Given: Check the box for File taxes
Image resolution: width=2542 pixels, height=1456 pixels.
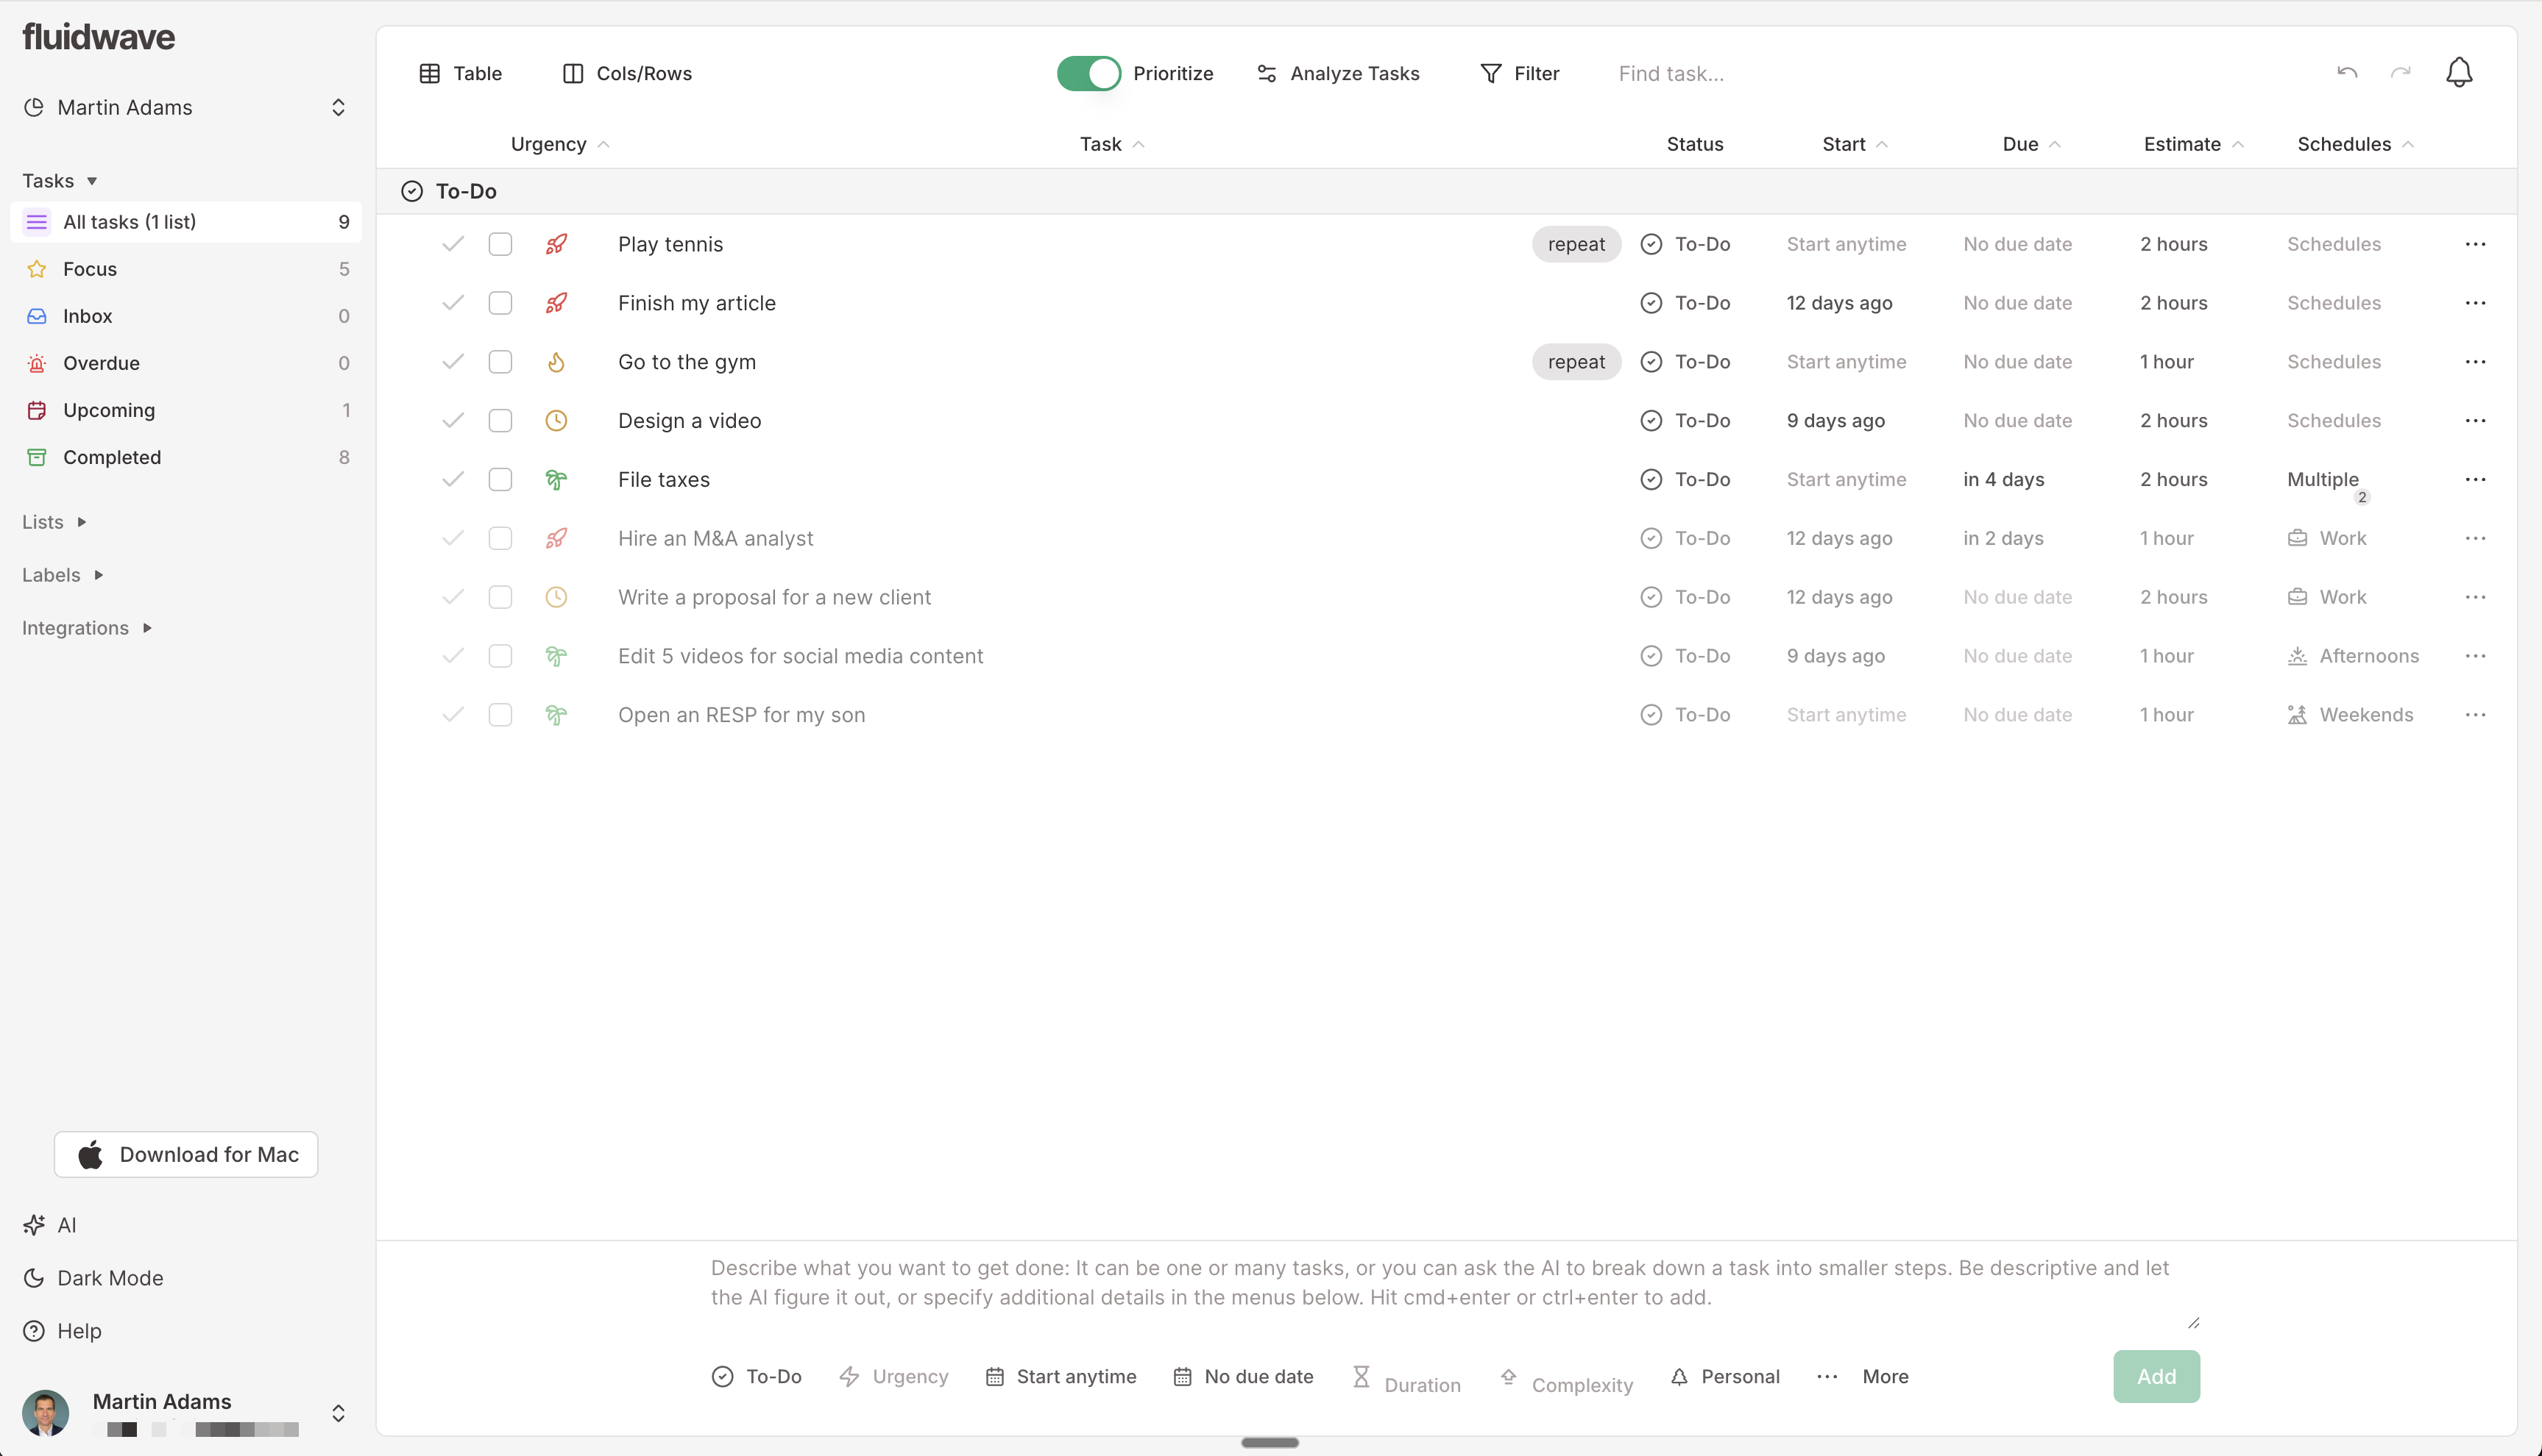Looking at the screenshot, I should (x=500, y=480).
